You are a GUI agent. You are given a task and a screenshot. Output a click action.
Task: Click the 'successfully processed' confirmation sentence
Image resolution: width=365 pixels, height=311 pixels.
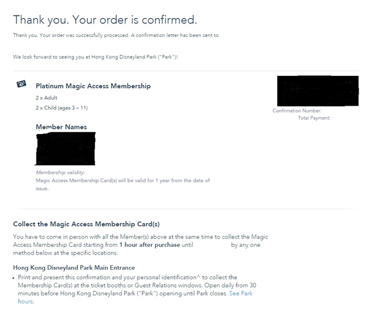click(x=116, y=35)
